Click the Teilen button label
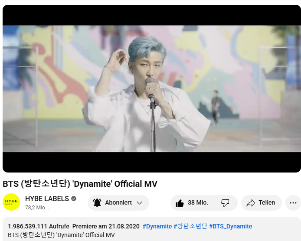301x241 pixels. [x=267, y=202]
